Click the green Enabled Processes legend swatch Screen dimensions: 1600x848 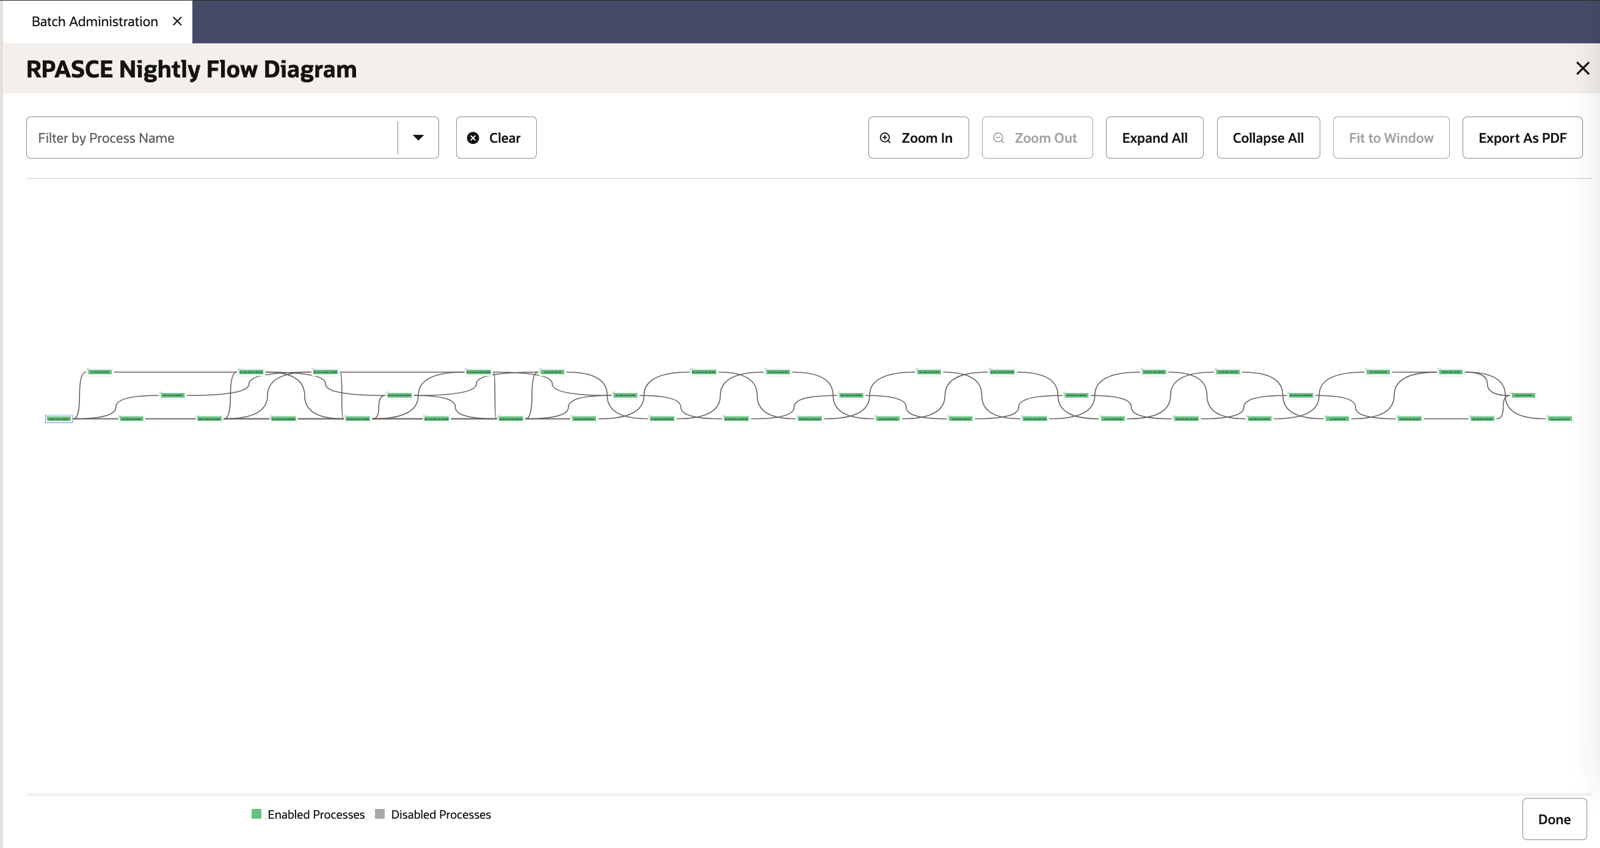(x=256, y=814)
